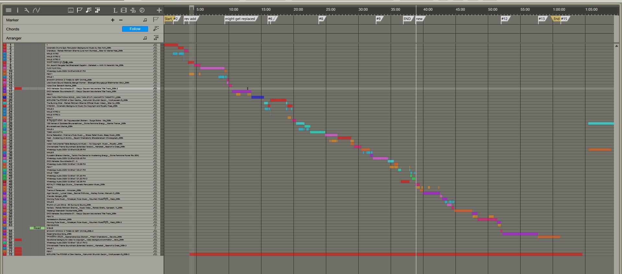Open the inspector 'i' icon
The height and width of the screenshot is (274, 622).
coord(17,10)
